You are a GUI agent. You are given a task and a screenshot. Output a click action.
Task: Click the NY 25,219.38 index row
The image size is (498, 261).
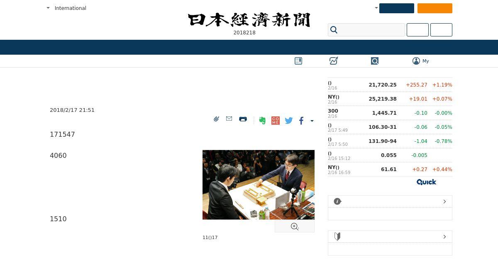(x=390, y=99)
